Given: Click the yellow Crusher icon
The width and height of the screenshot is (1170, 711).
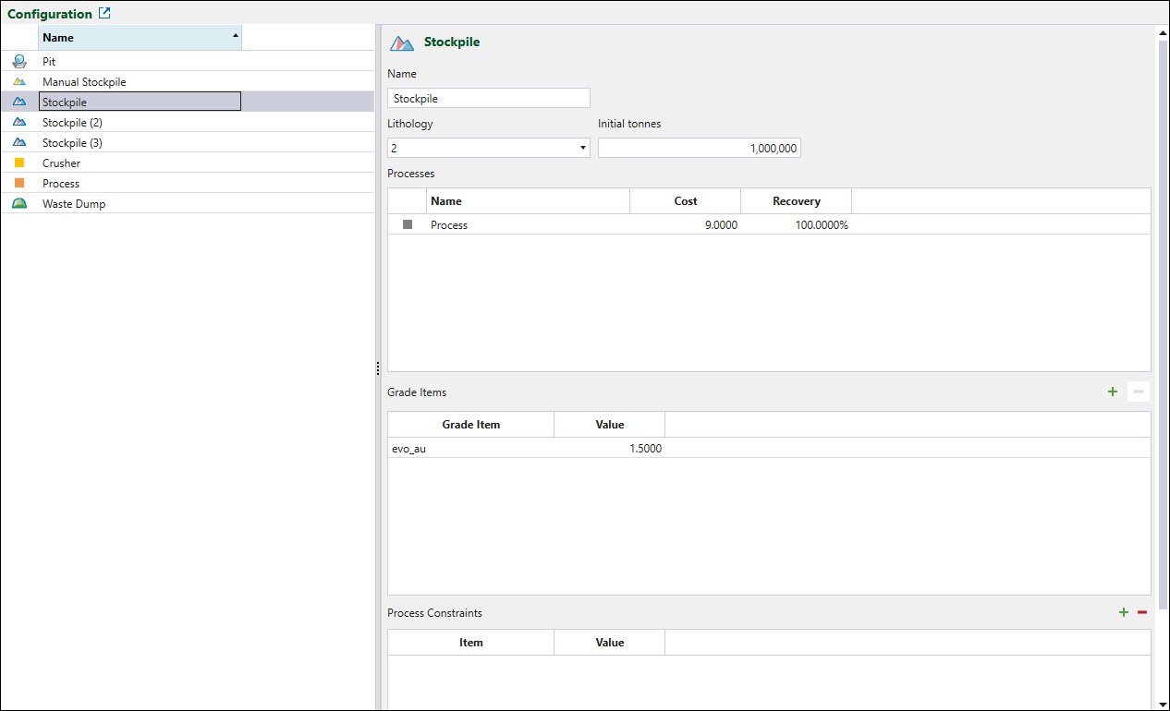Looking at the screenshot, I should 19,163.
